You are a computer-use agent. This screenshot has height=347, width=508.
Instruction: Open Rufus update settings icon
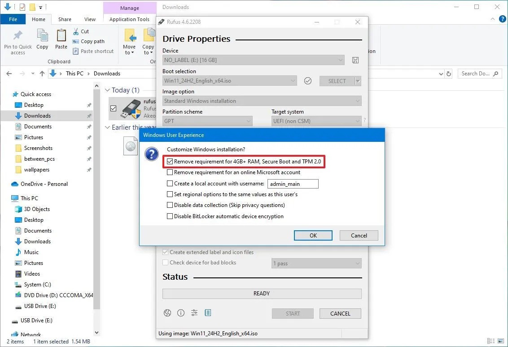coord(194,313)
